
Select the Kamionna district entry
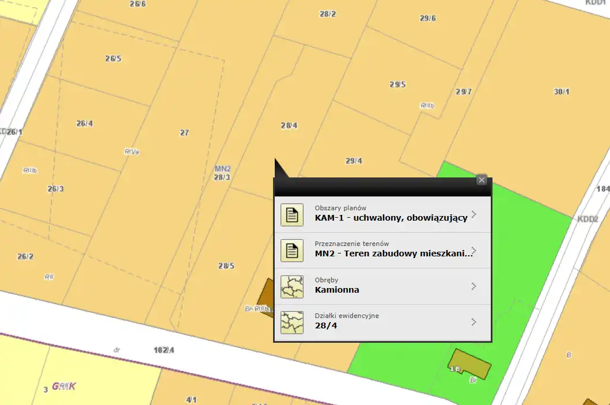click(337, 290)
